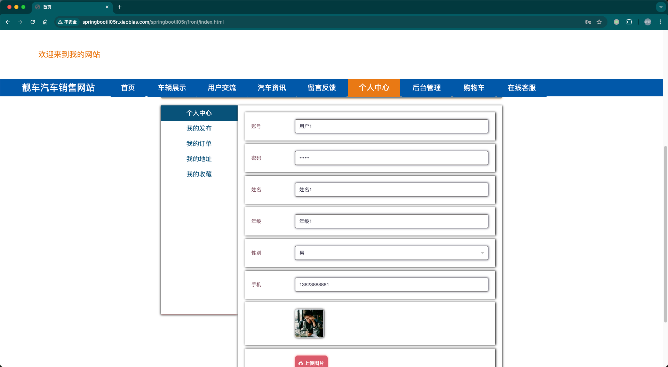Click the 不安全 security warning badge
Viewport: 668px width, 367px height.
click(x=67, y=22)
